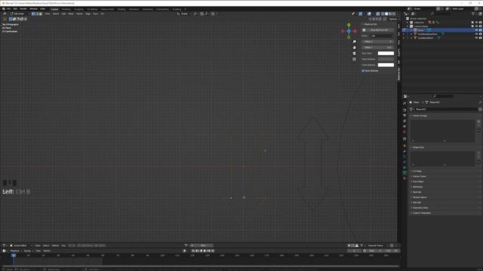Jump to the timeline start frame button
This screenshot has height=271, width=483.
tap(193, 251)
